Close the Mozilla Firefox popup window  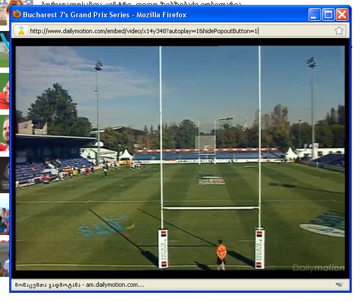tap(342, 15)
